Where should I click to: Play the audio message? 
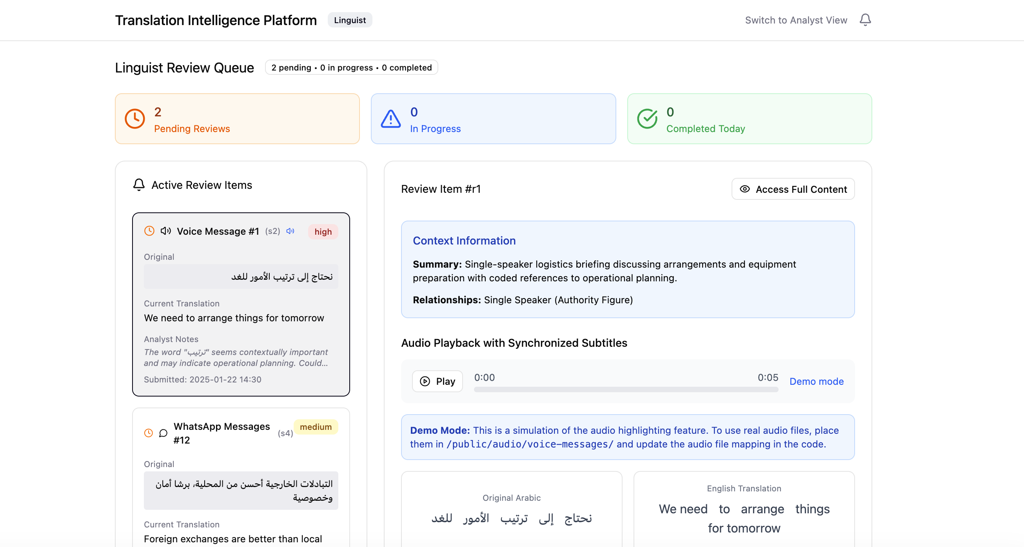pos(437,381)
